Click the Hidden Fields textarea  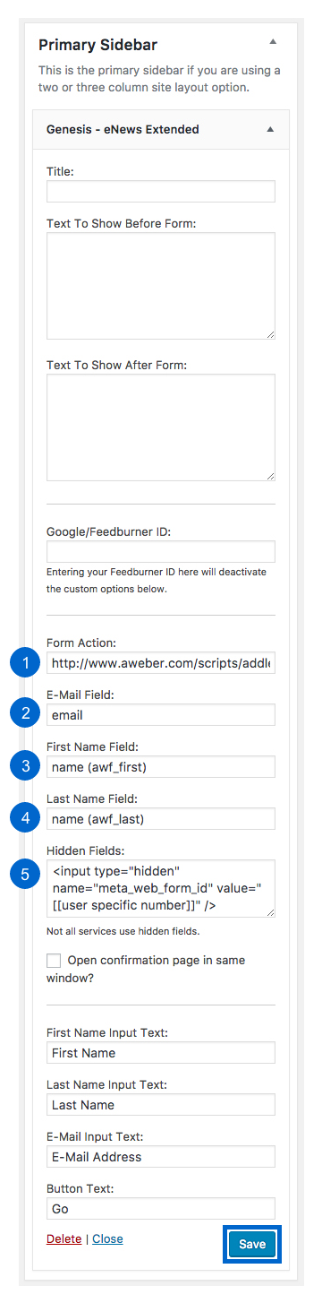tap(161, 889)
